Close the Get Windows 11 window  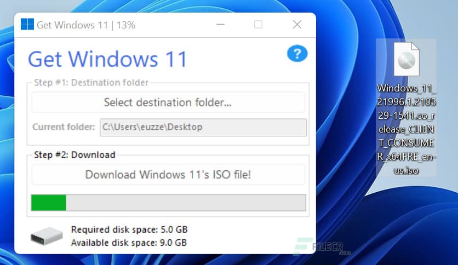coord(297,25)
